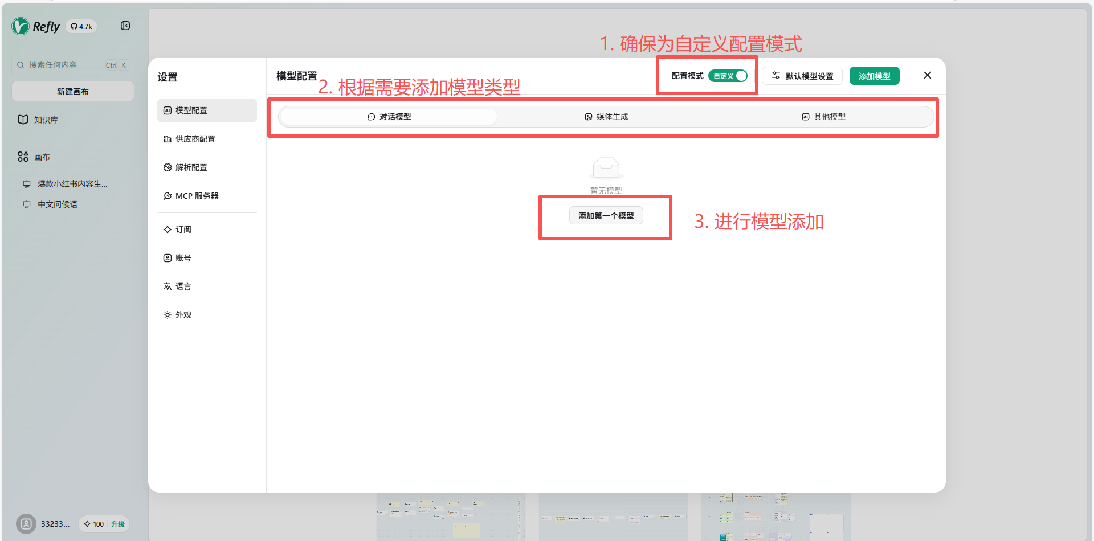Click the user avatar icon at bottom
This screenshot has width=1094, height=541.
(x=26, y=524)
